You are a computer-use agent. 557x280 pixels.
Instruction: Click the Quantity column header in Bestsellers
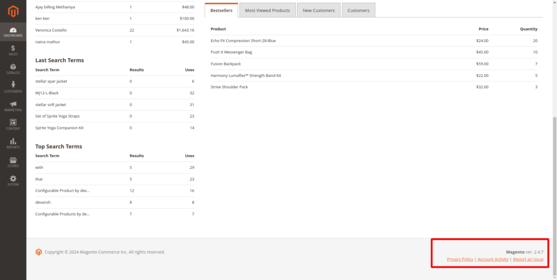529,29
